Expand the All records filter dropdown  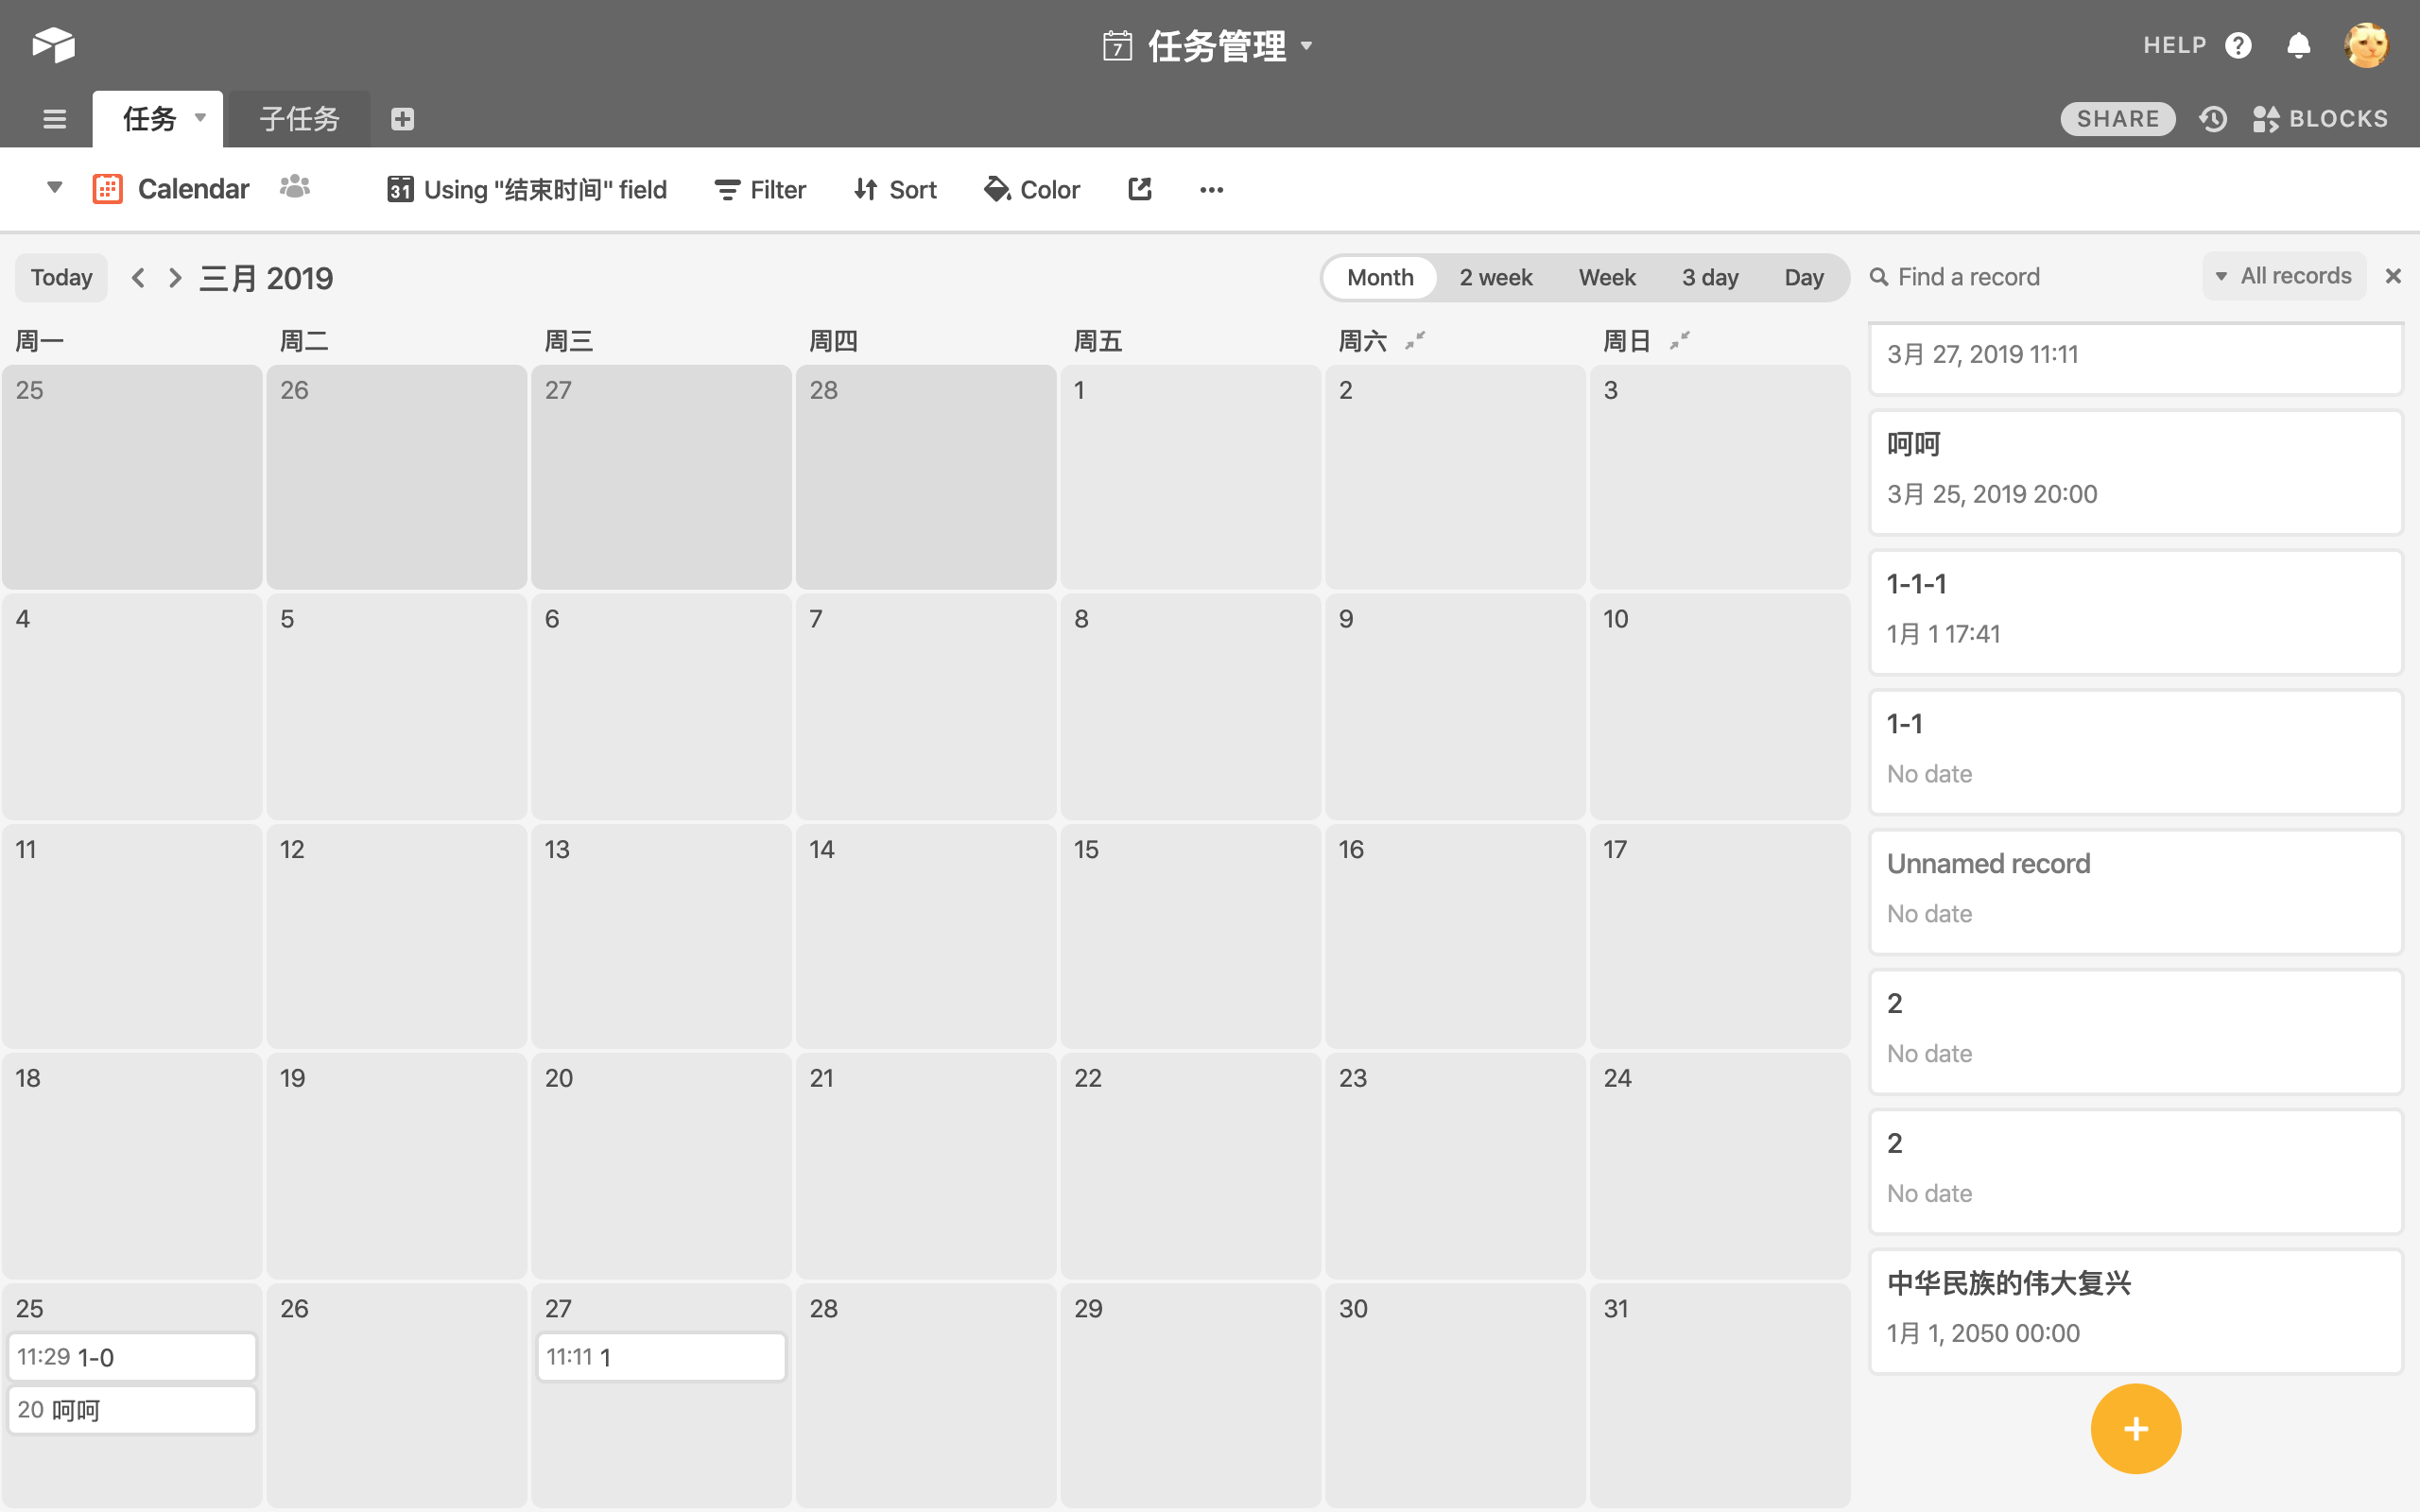point(2284,276)
